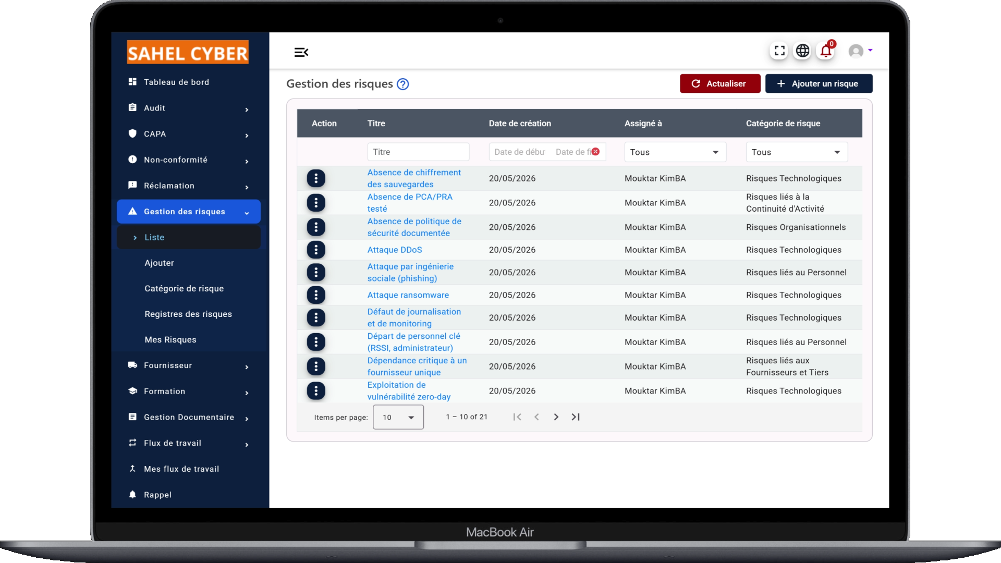The width and height of the screenshot is (1001, 563).
Task: Open actions menu for Dépendance critique à un fournisseur
Action: pos(316,366)
